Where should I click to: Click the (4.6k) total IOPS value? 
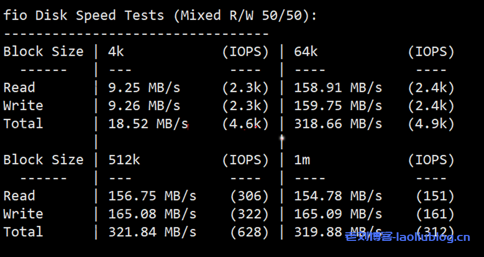click(245, 124)
